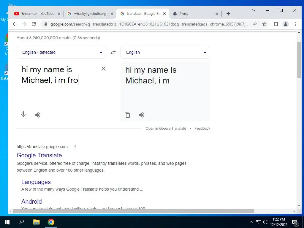This screenshot has height=228, width=304.
Task: Listen to source text speaker icon
Action: pos(38,115)
